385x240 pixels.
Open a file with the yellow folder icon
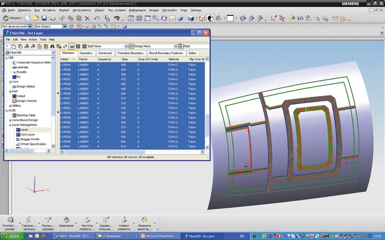[x=36, y=18]
